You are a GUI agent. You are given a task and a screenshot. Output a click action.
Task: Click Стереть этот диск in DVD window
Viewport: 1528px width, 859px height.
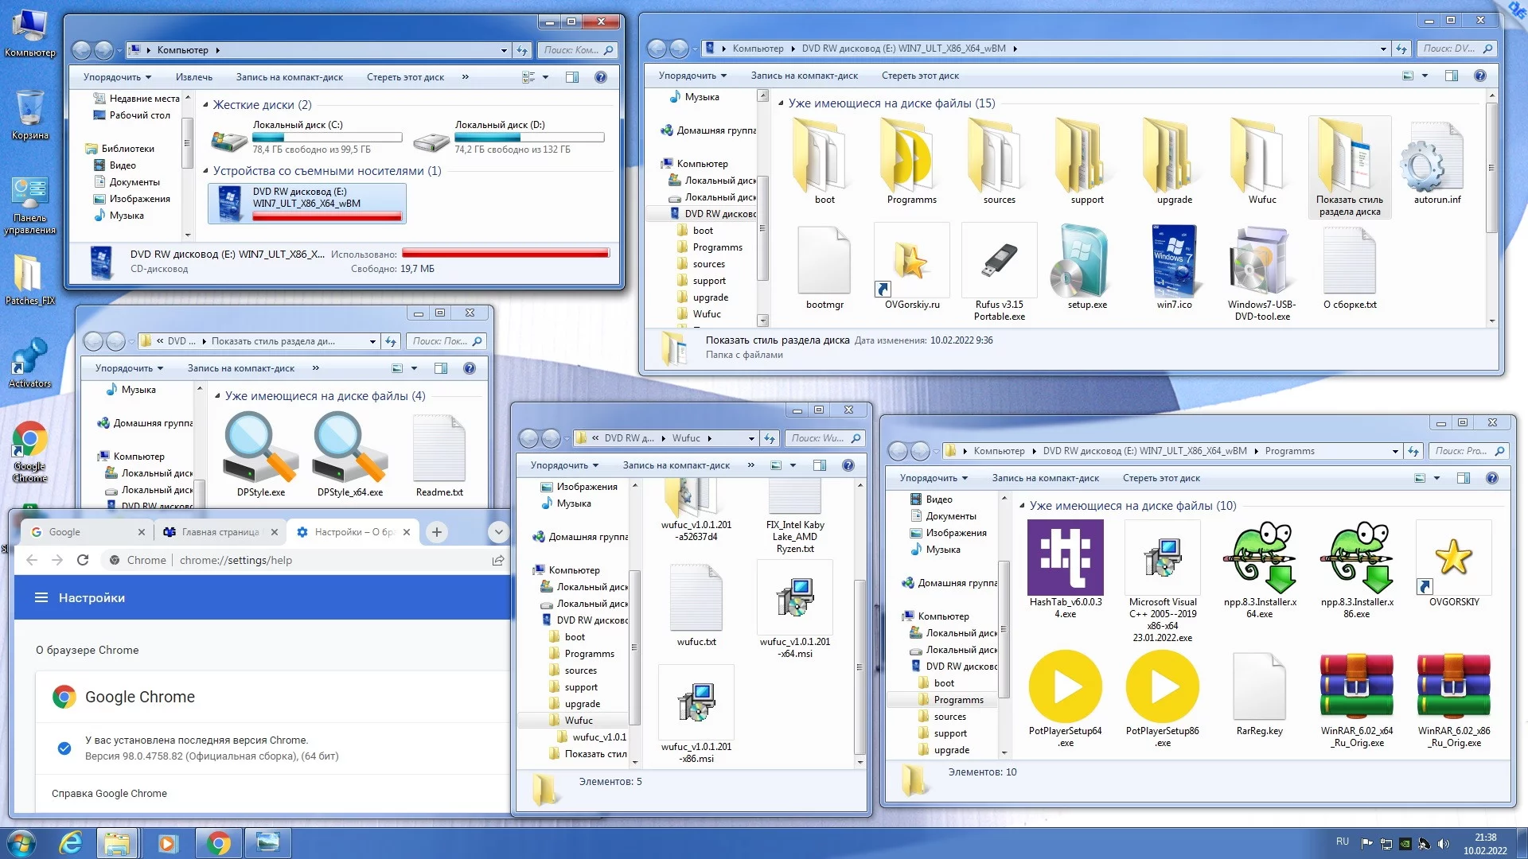(920, 76)
